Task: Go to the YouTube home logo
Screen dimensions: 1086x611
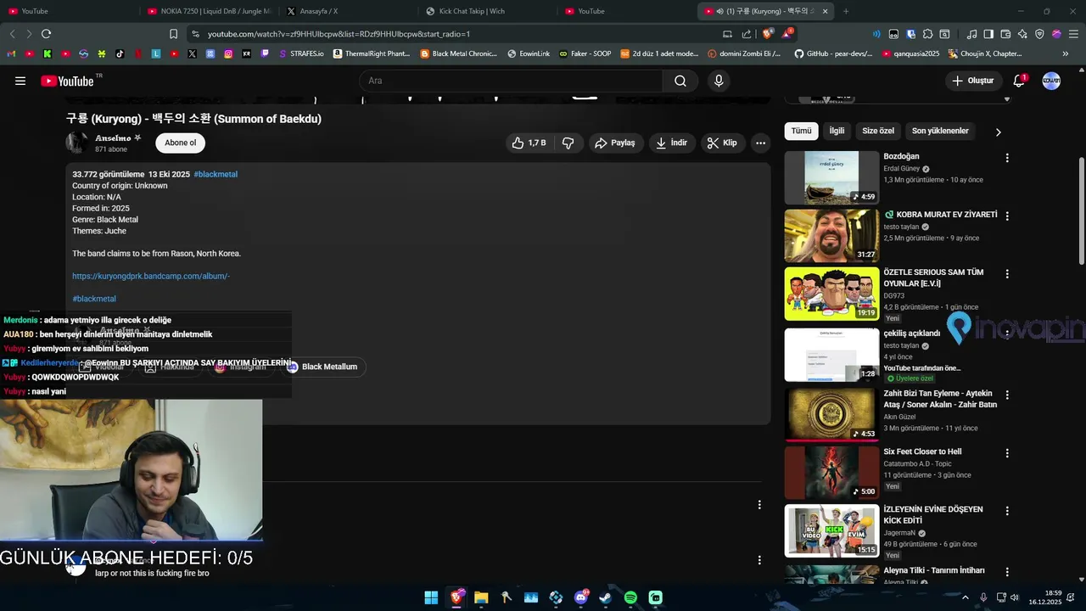Action: [67, 81]
